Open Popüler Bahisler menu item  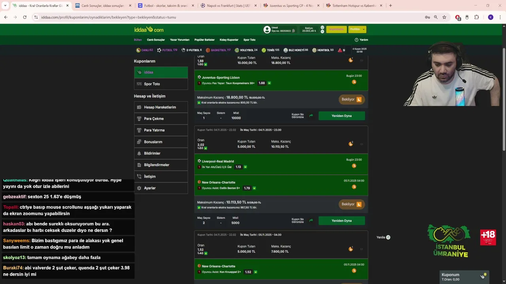click(x=204, y=40)
